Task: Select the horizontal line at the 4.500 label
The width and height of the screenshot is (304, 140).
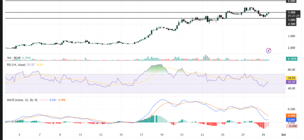Action: [x=145, y=18]
